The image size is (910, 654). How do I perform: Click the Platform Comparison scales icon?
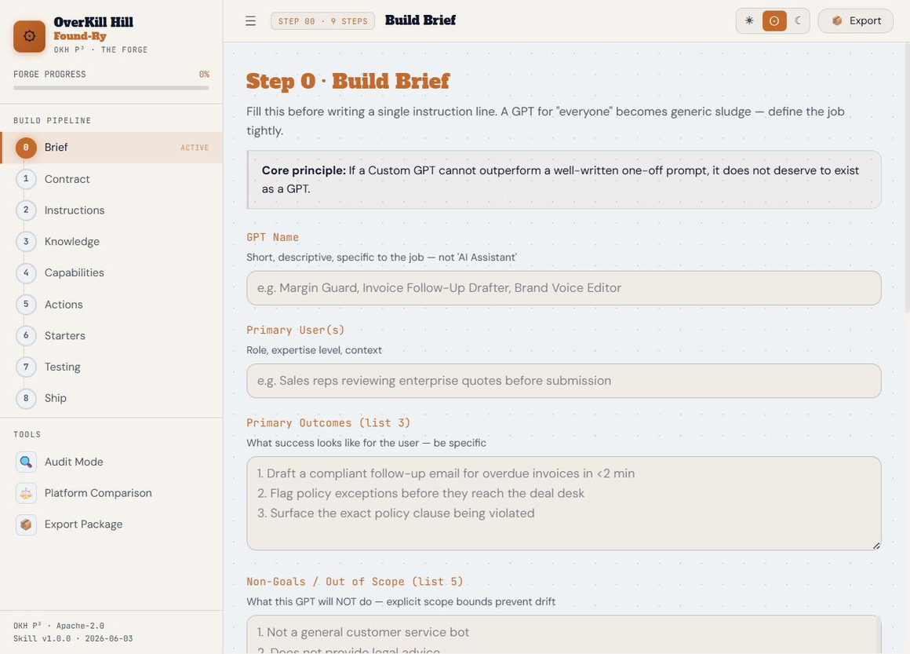point(26,493)
